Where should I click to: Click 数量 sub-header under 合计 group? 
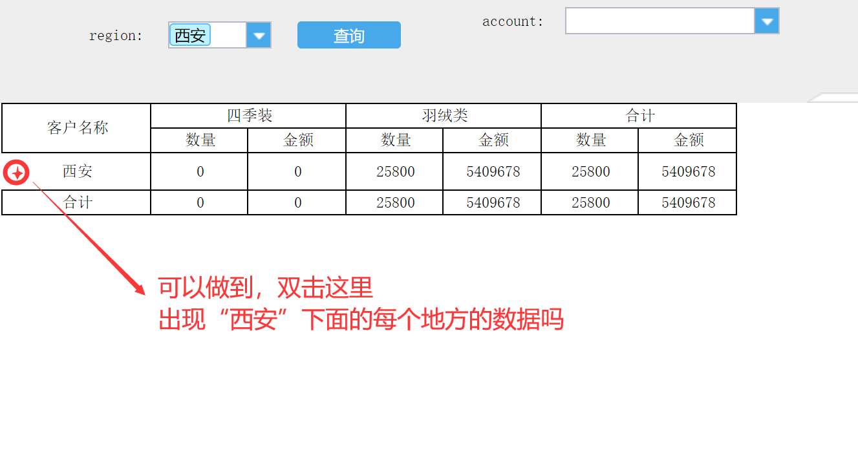(x=590, y=140)
